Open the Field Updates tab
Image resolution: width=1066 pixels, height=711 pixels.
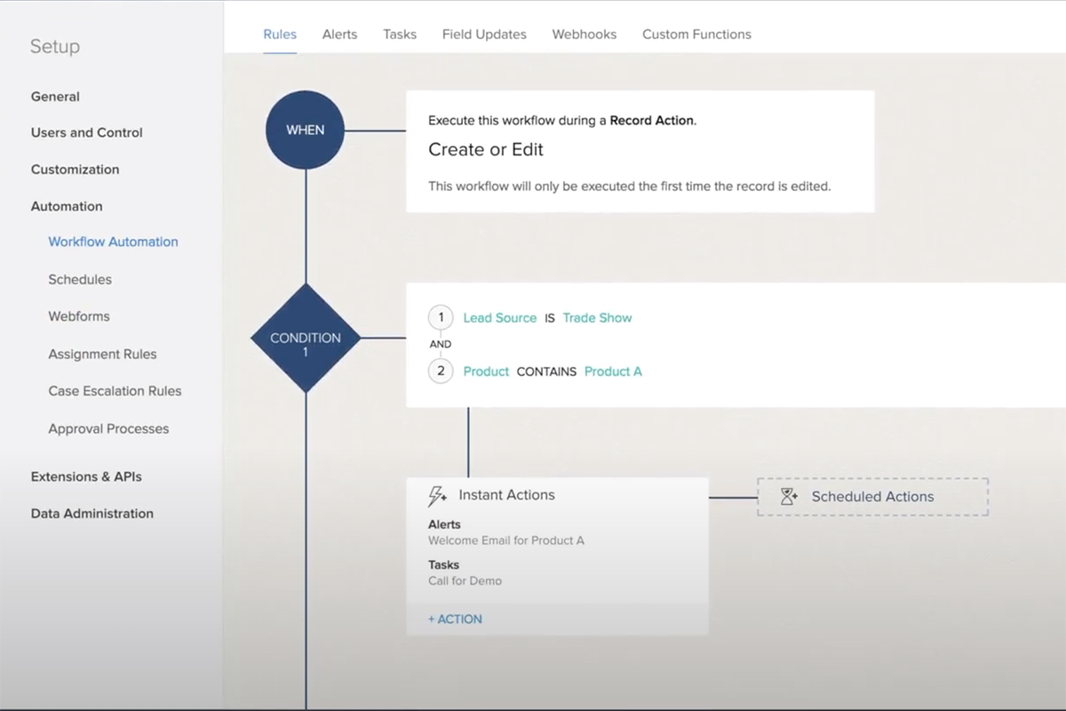pyautogui.click(x=484, y=34)
